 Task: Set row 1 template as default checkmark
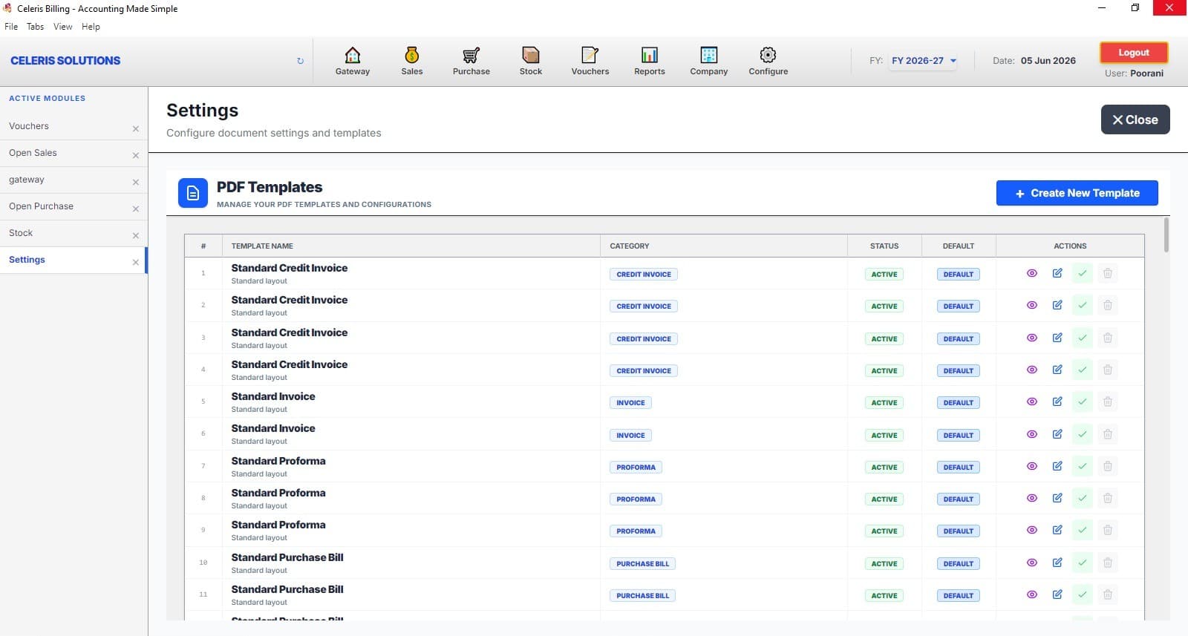1083,273
